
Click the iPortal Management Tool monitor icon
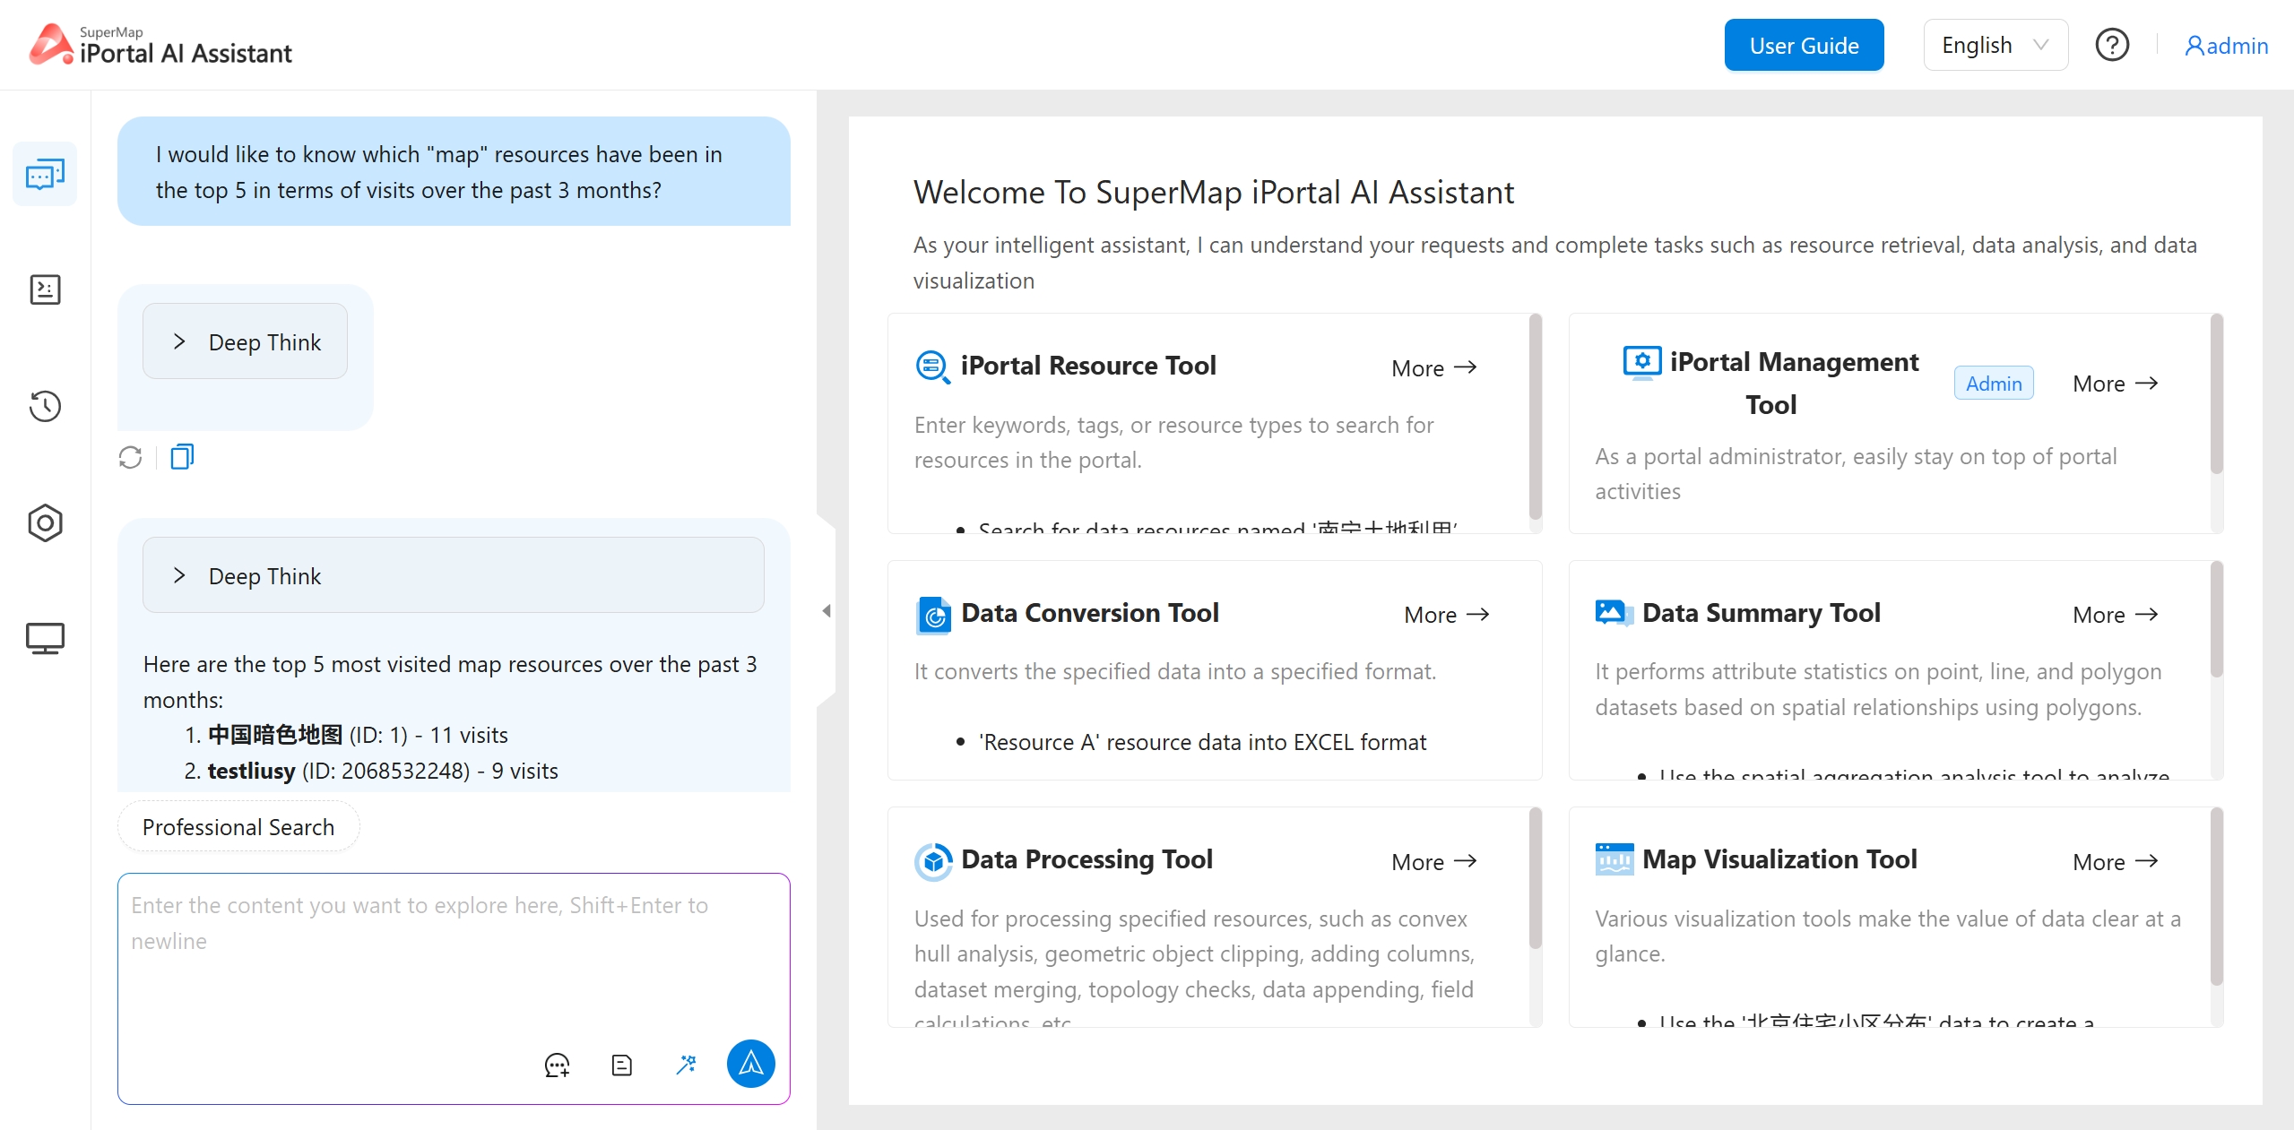point(1641,363)
